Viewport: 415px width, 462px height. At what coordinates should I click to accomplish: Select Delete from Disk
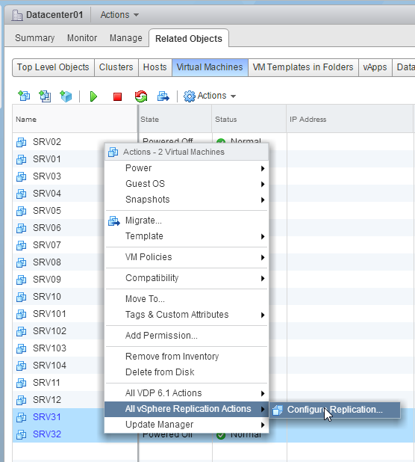[x=187, y=372]
